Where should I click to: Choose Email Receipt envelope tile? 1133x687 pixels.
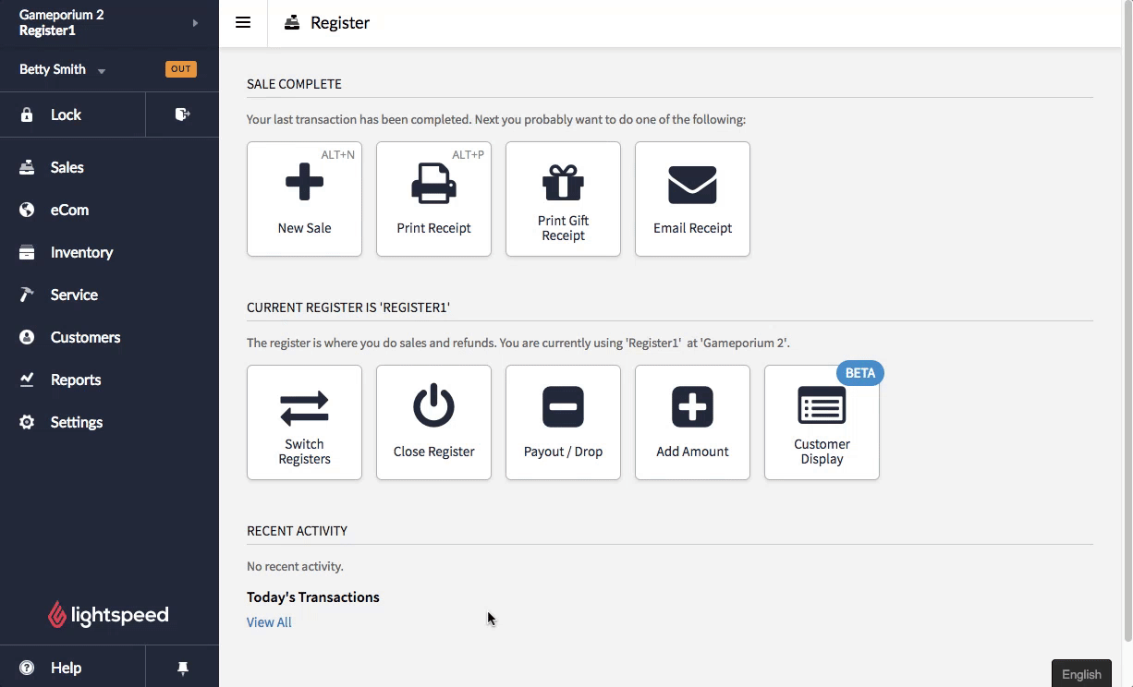(692, 199)
